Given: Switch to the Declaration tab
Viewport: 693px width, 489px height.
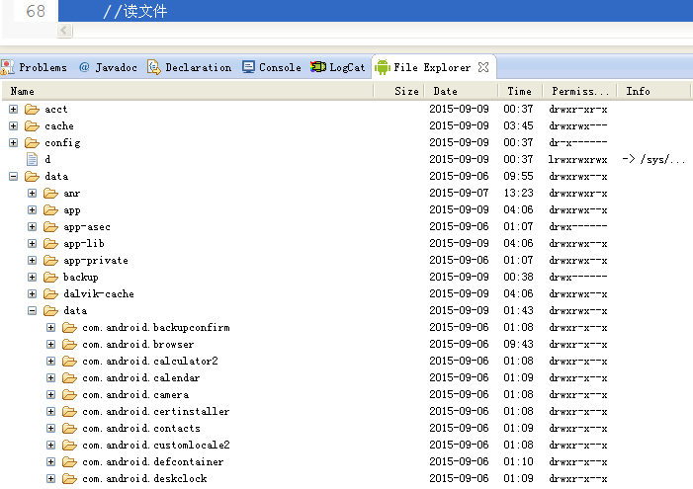Looking at the screenshot, I should tap(190, 67).
